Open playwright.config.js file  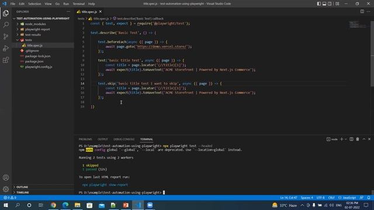pos(39,67)
